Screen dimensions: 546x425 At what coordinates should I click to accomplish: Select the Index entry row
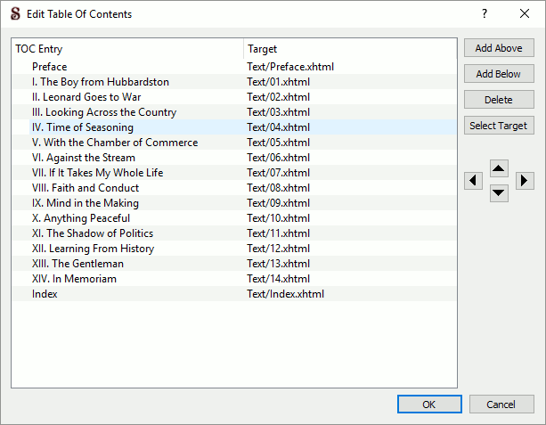pos(45,294)
